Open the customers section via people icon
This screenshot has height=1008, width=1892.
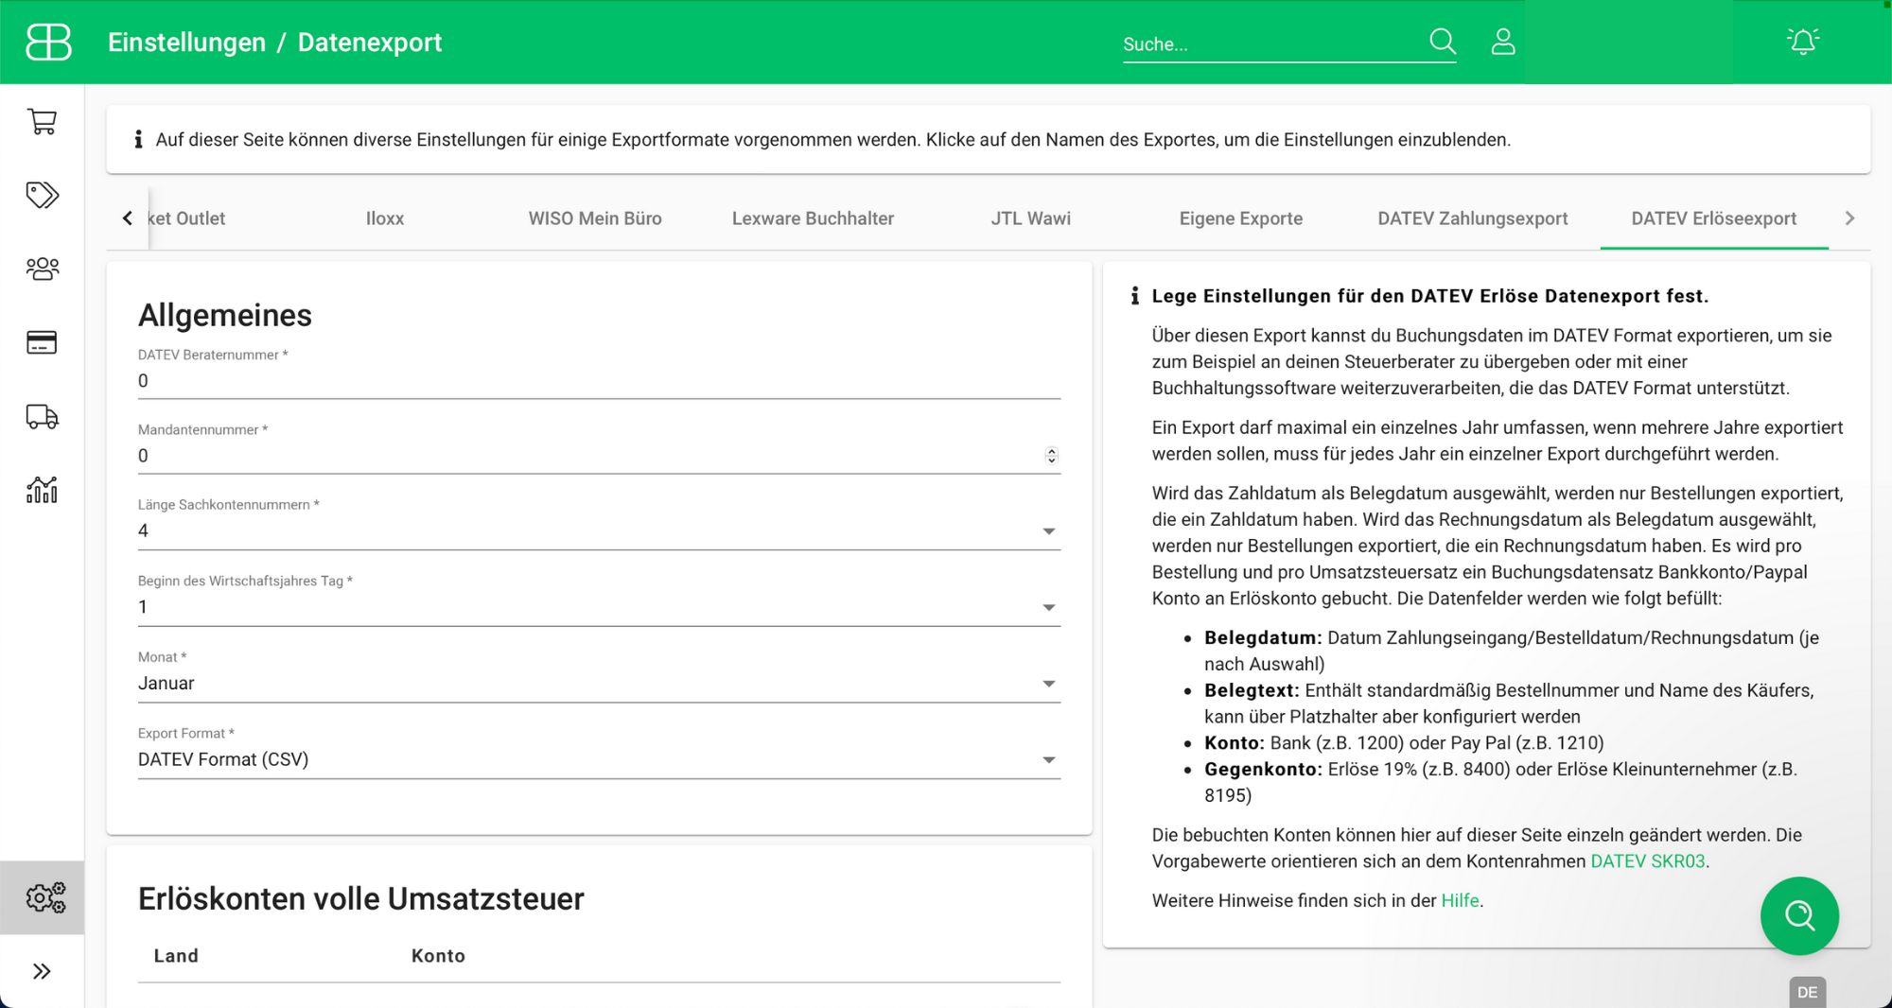point(42,269)
